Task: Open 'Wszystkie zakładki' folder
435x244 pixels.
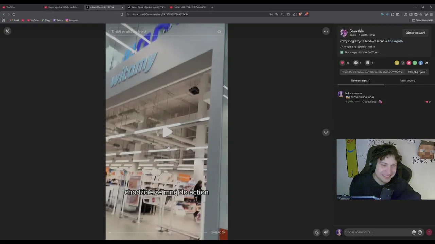Action: tap(422, 20)
